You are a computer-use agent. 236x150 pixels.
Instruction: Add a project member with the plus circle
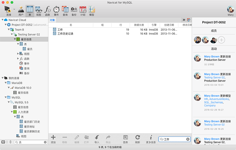tap(221, 40)
